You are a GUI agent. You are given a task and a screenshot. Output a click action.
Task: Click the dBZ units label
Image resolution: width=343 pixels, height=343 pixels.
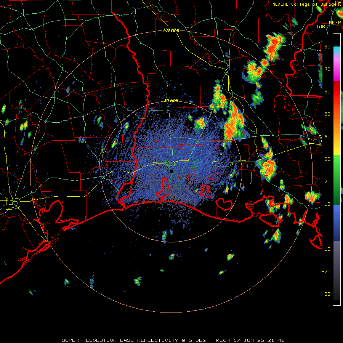click(x=324, y=26)
